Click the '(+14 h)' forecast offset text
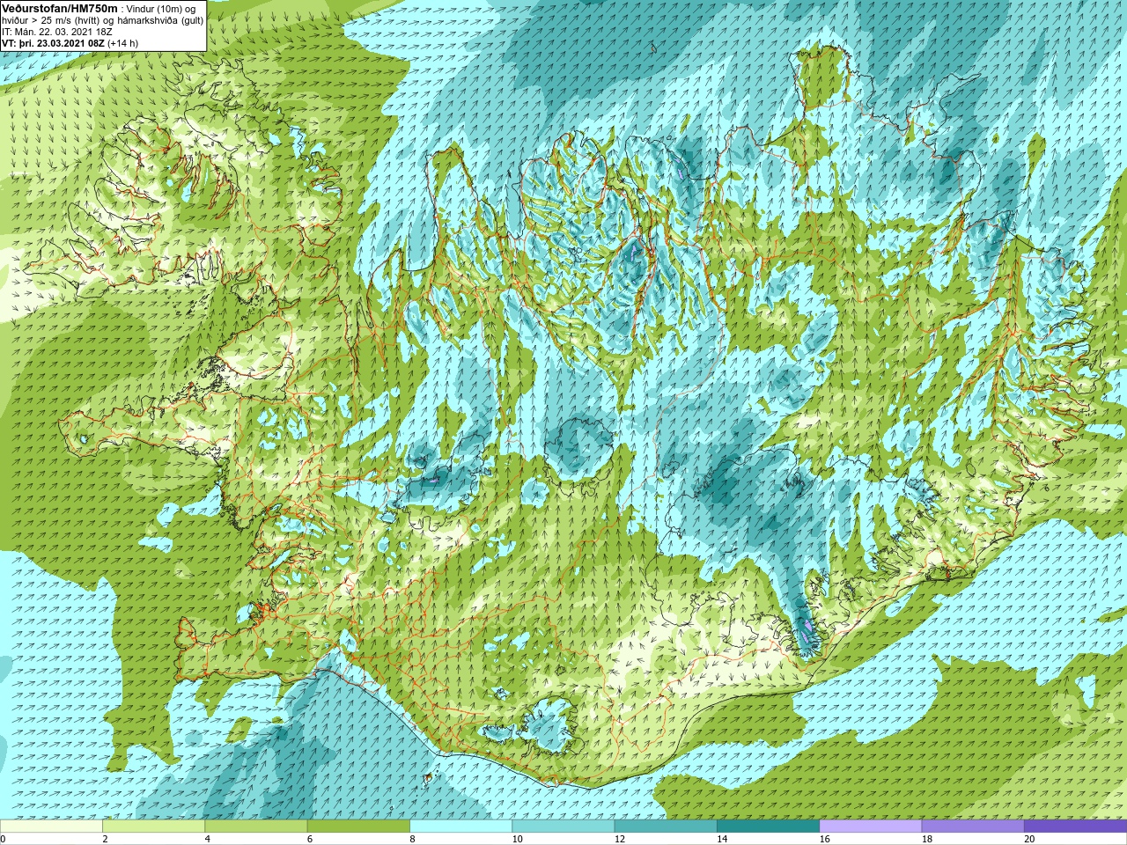Screen dimensions: 1127x845 [123, 43]
